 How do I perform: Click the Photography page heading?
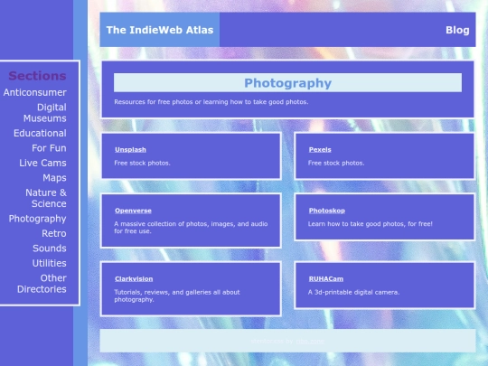pyautogui.click(x=288, y=83)
